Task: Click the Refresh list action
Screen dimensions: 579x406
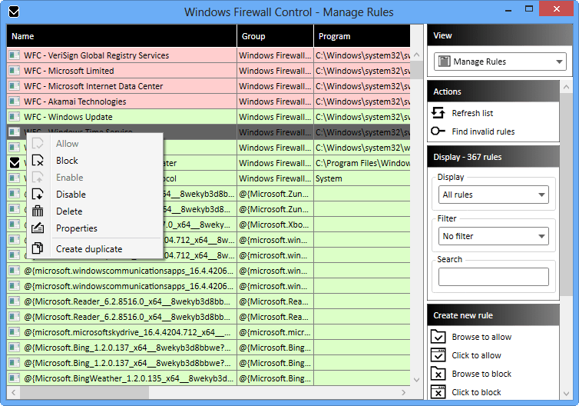Action: click(472, 113)
